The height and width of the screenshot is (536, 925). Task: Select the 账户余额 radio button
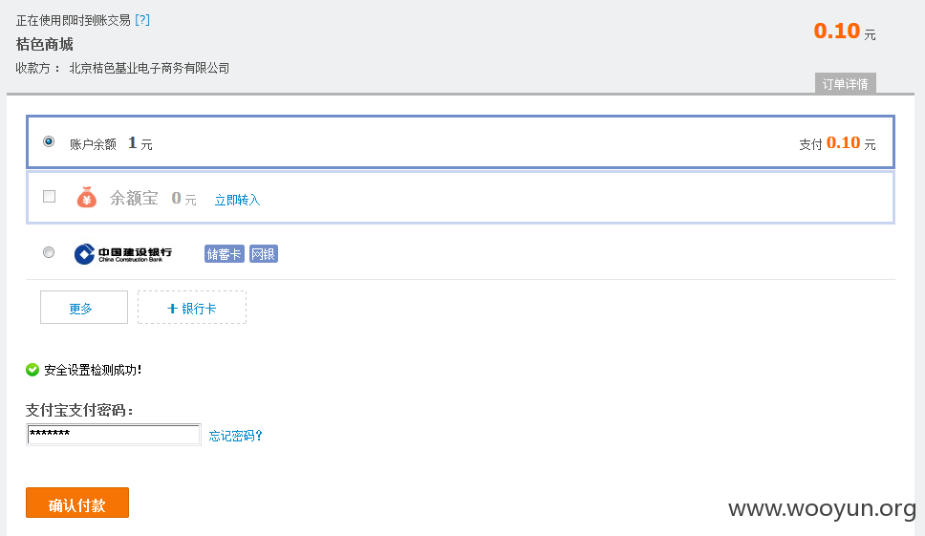(49, 141)
